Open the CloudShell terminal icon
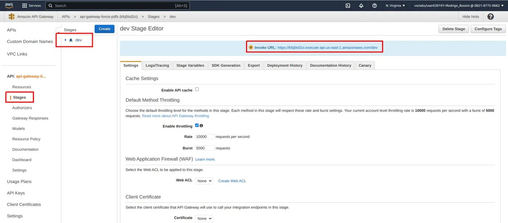The height and width of the screenshot is (223, 508). pos(348,5)
